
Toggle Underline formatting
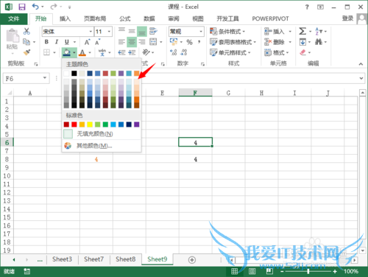(x=66, y=42)
